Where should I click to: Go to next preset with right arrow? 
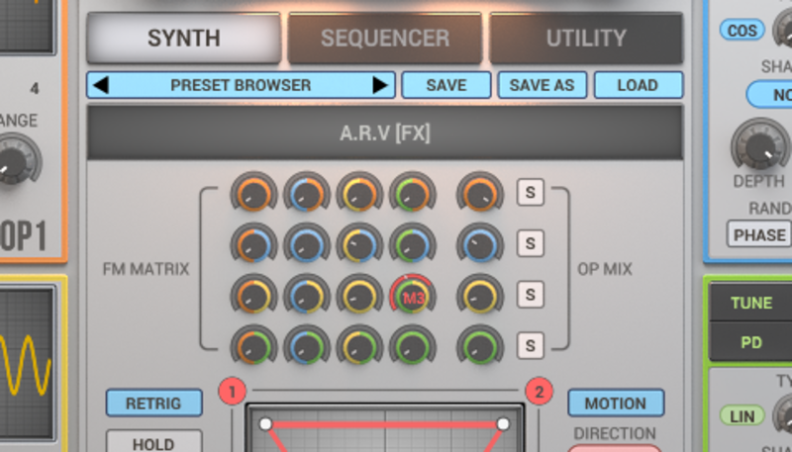[380, 85]
